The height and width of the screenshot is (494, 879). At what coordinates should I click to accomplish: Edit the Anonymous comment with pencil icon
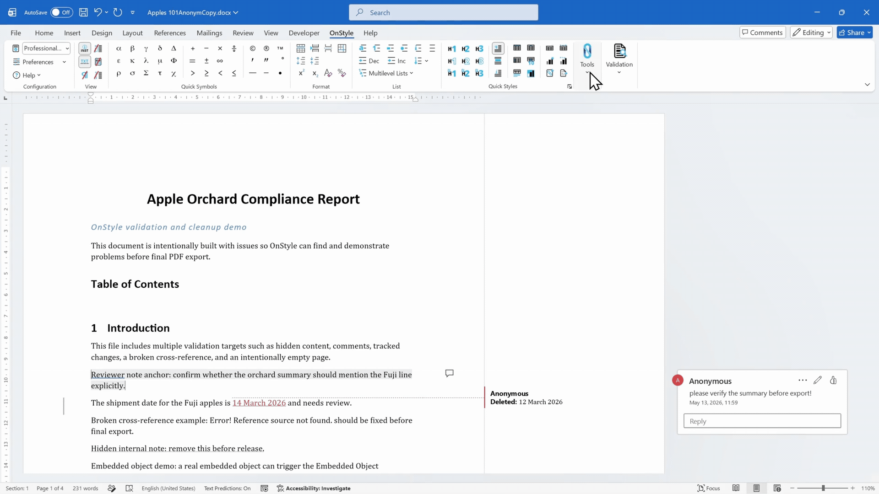pos(818,380)
